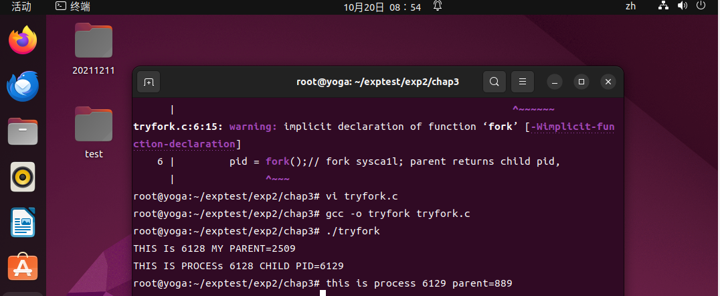Viewport: 720px width, 296px height.
Task: Open the Files manager in dock
Action: 23,131
